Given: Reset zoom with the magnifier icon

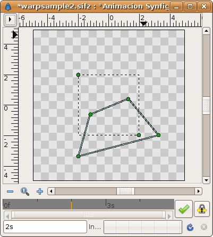Looking at the screenshot, I should click(x=25, y=192).
